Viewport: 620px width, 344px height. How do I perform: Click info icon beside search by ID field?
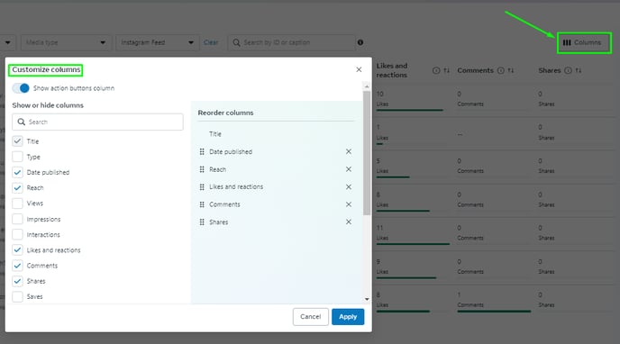pos(360,42)
